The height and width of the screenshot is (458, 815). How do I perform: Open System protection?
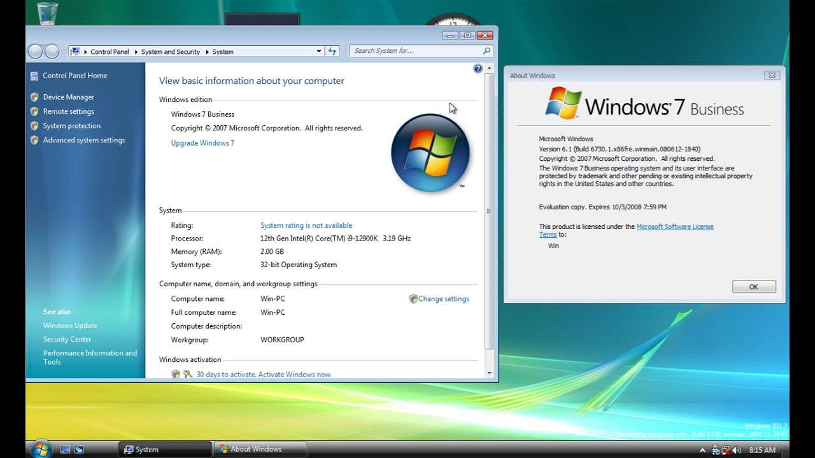tap(72, 126)
